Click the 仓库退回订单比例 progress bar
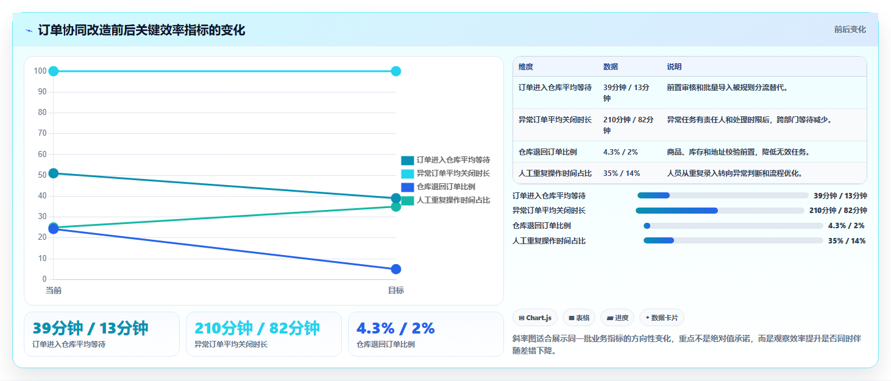Screen dimensions: 891x381 (733, 226)
